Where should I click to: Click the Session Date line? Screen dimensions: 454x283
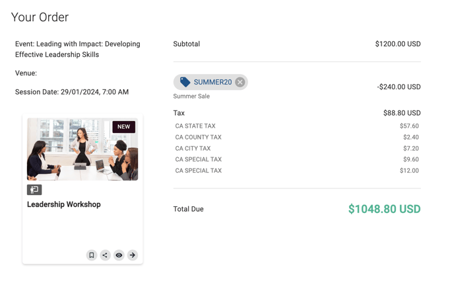(72, 92)
